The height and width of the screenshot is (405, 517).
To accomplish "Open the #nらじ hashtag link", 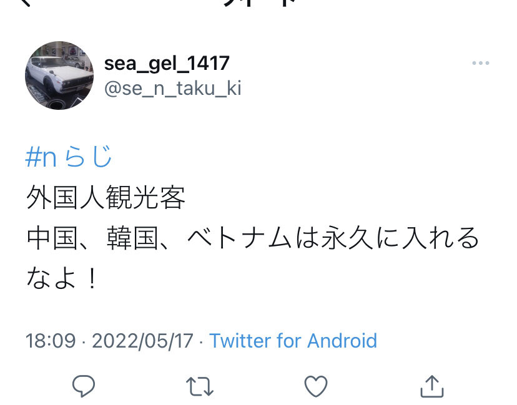I will click(69, 157).
